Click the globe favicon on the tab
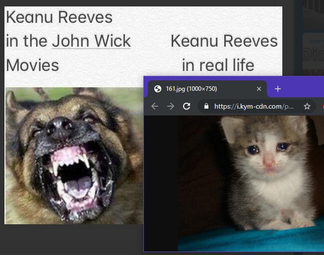The width and height of the screenshot is (324, 255). tap(158, 89)
